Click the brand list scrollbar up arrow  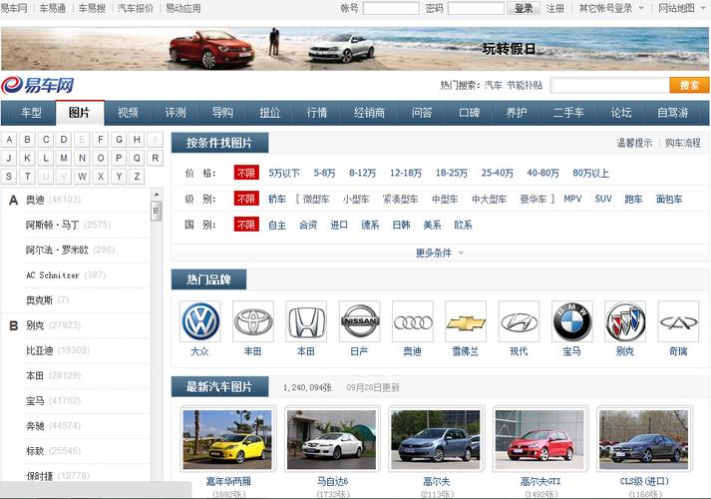click(x=157, y=195)
